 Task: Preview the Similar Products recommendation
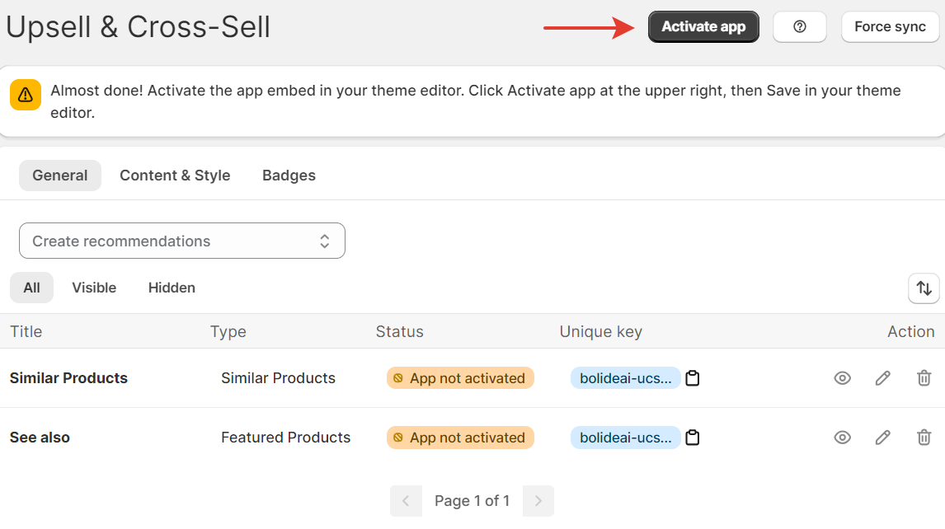pos(842,377)
